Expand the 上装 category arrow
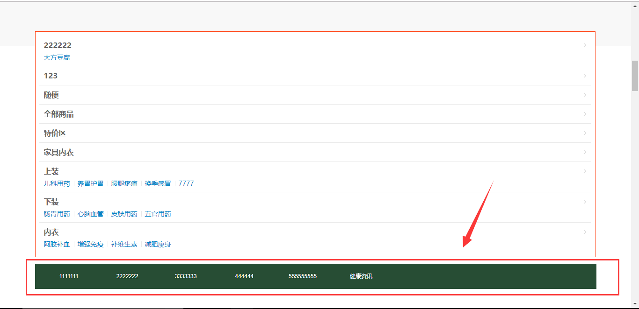The image size is (639, 309). pos(585,171)
